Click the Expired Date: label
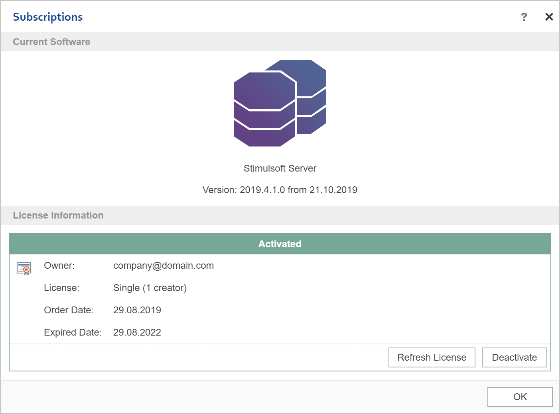 pos(73,332)
